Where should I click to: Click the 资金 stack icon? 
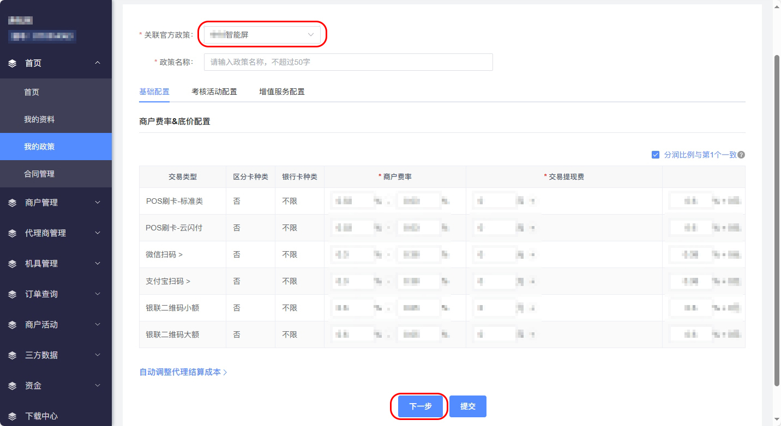coord(13,386)
